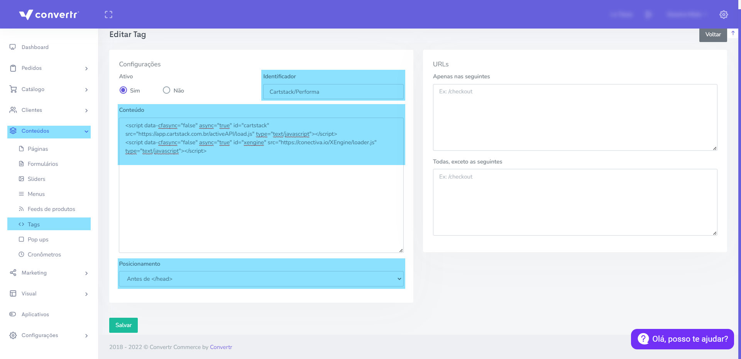
Task: Click the Dashboard monitor icon
Action: 13,47
